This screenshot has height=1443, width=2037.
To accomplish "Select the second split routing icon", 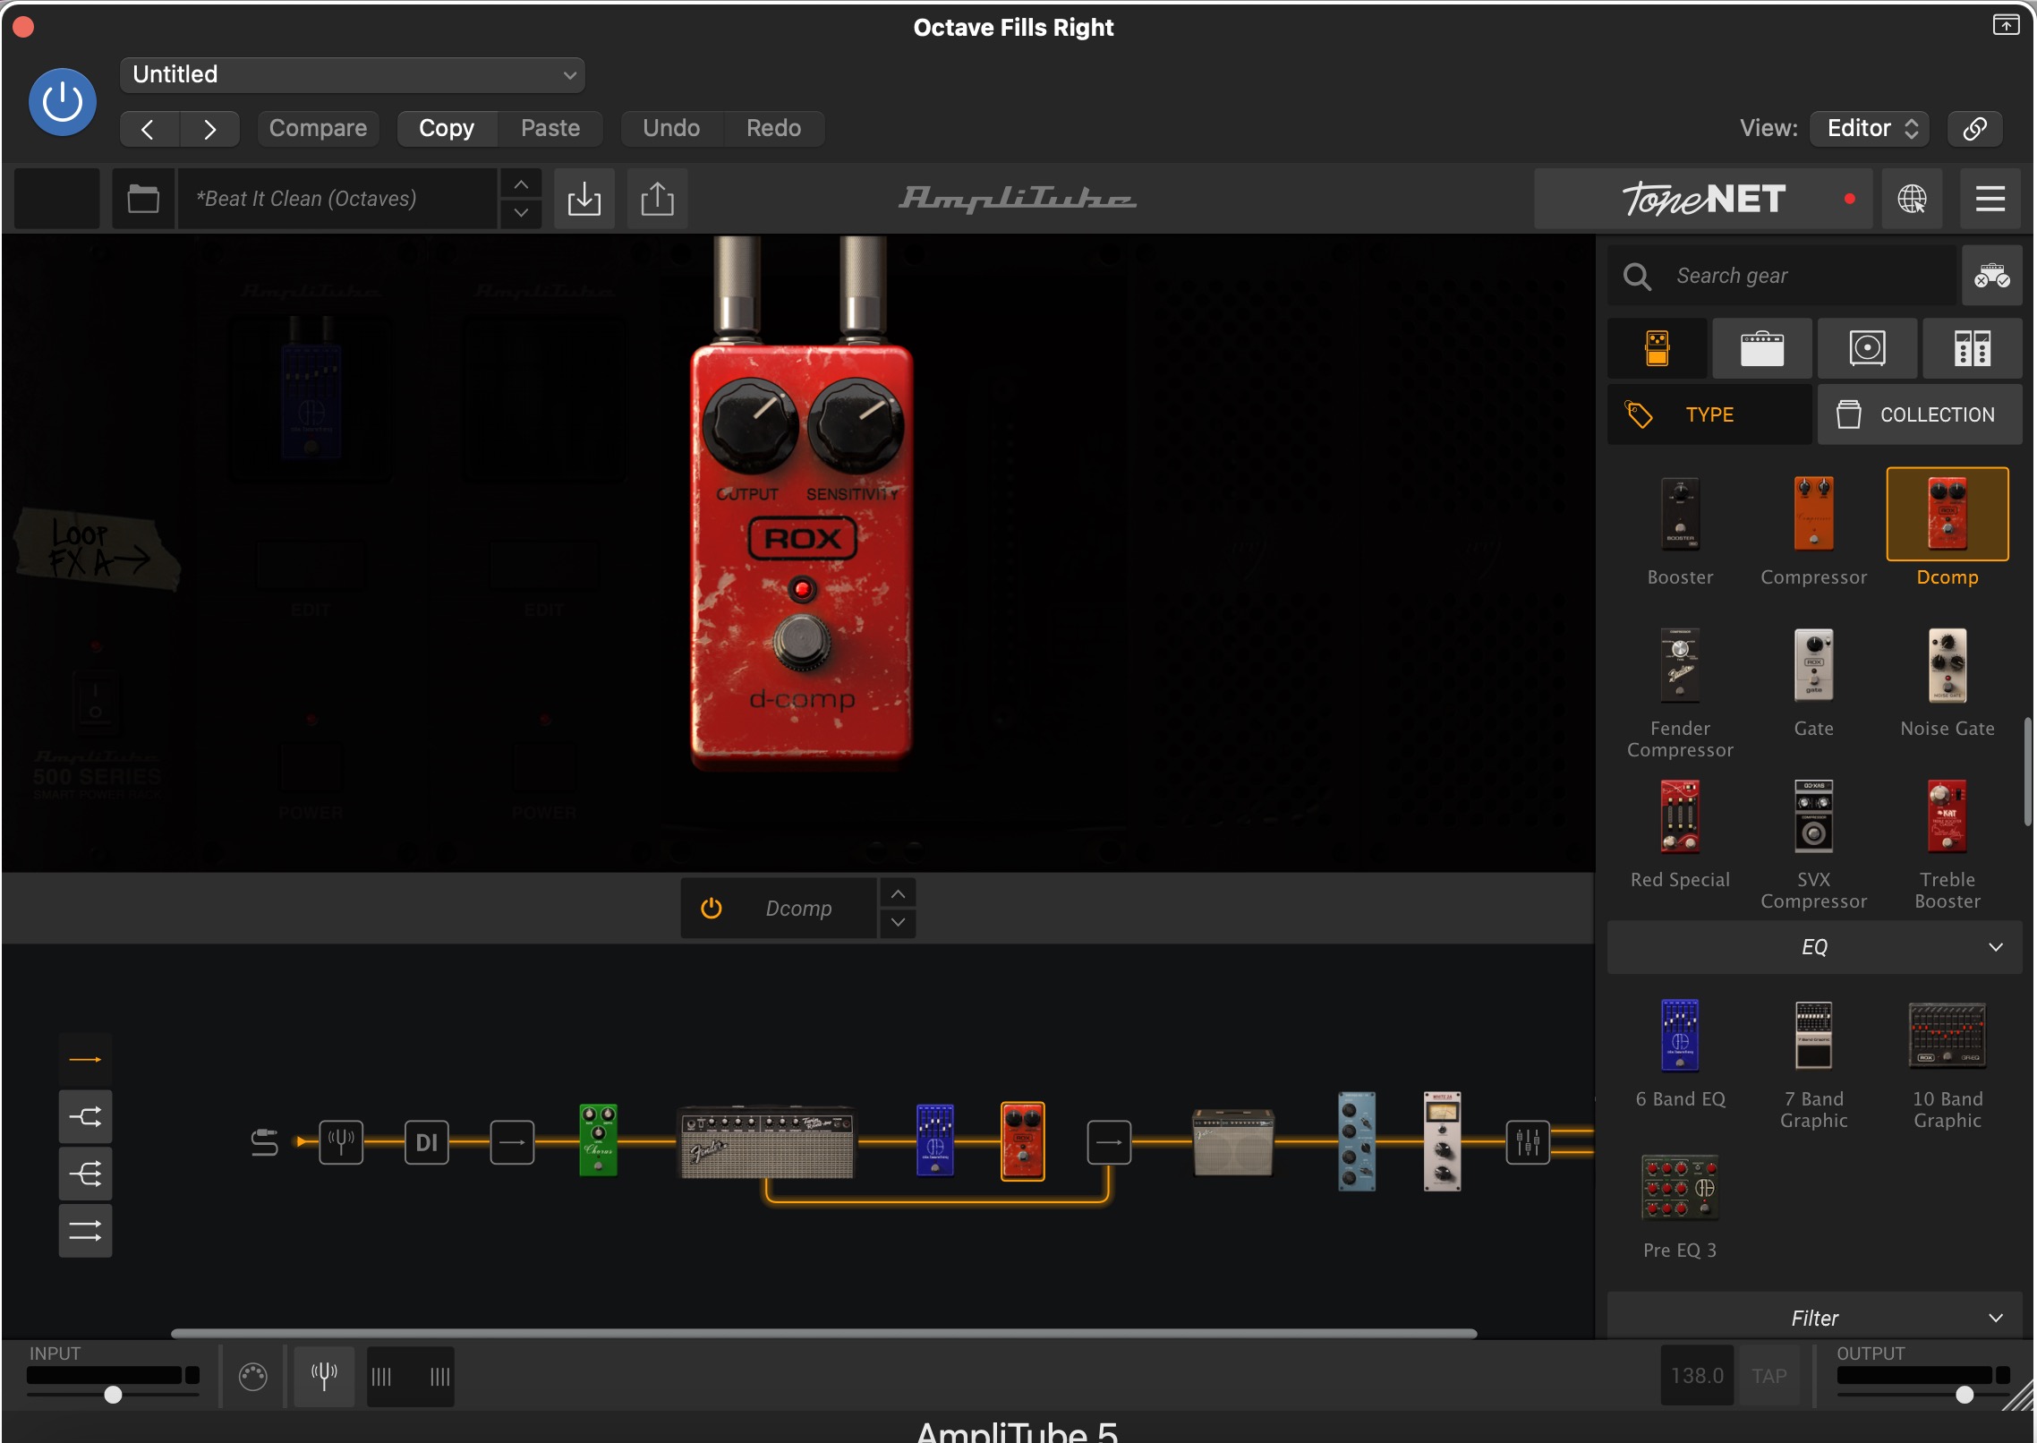I will click(86, 1116).
